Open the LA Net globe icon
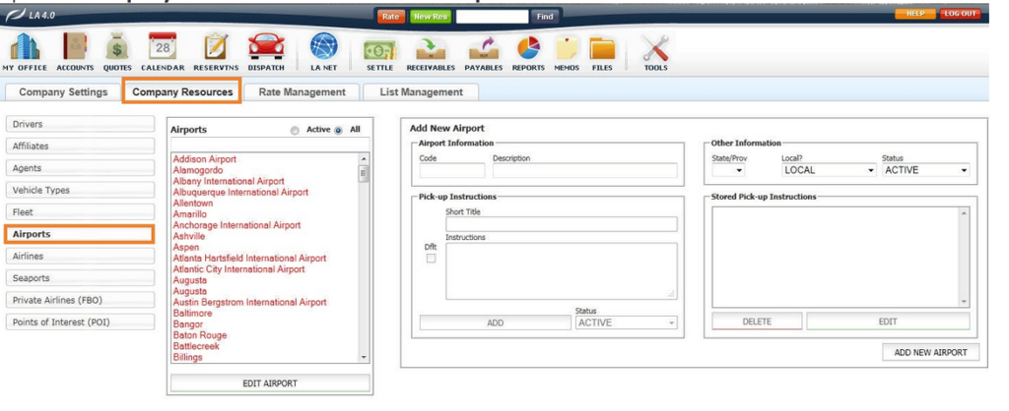This screenshot has height=411, width=1009. (x=323, y=48)
